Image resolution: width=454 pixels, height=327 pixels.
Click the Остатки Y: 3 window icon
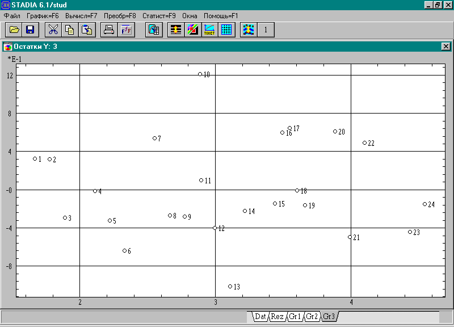[x=8, y=47]
